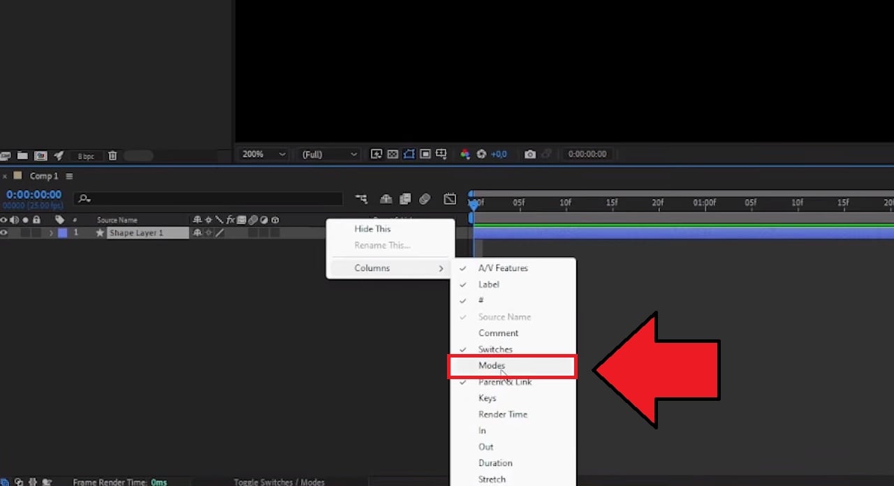Select the Shape Layer 1 name
The width and height of the screenshot is (894, 486).
click(x=136, y=233)
